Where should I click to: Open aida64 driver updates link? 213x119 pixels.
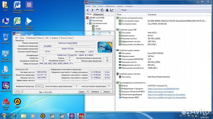pos(166,95)
